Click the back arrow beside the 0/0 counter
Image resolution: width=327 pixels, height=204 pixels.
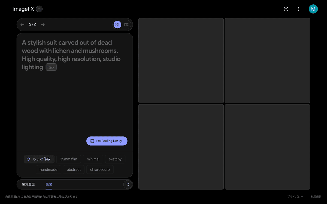[x=22, y=24]
